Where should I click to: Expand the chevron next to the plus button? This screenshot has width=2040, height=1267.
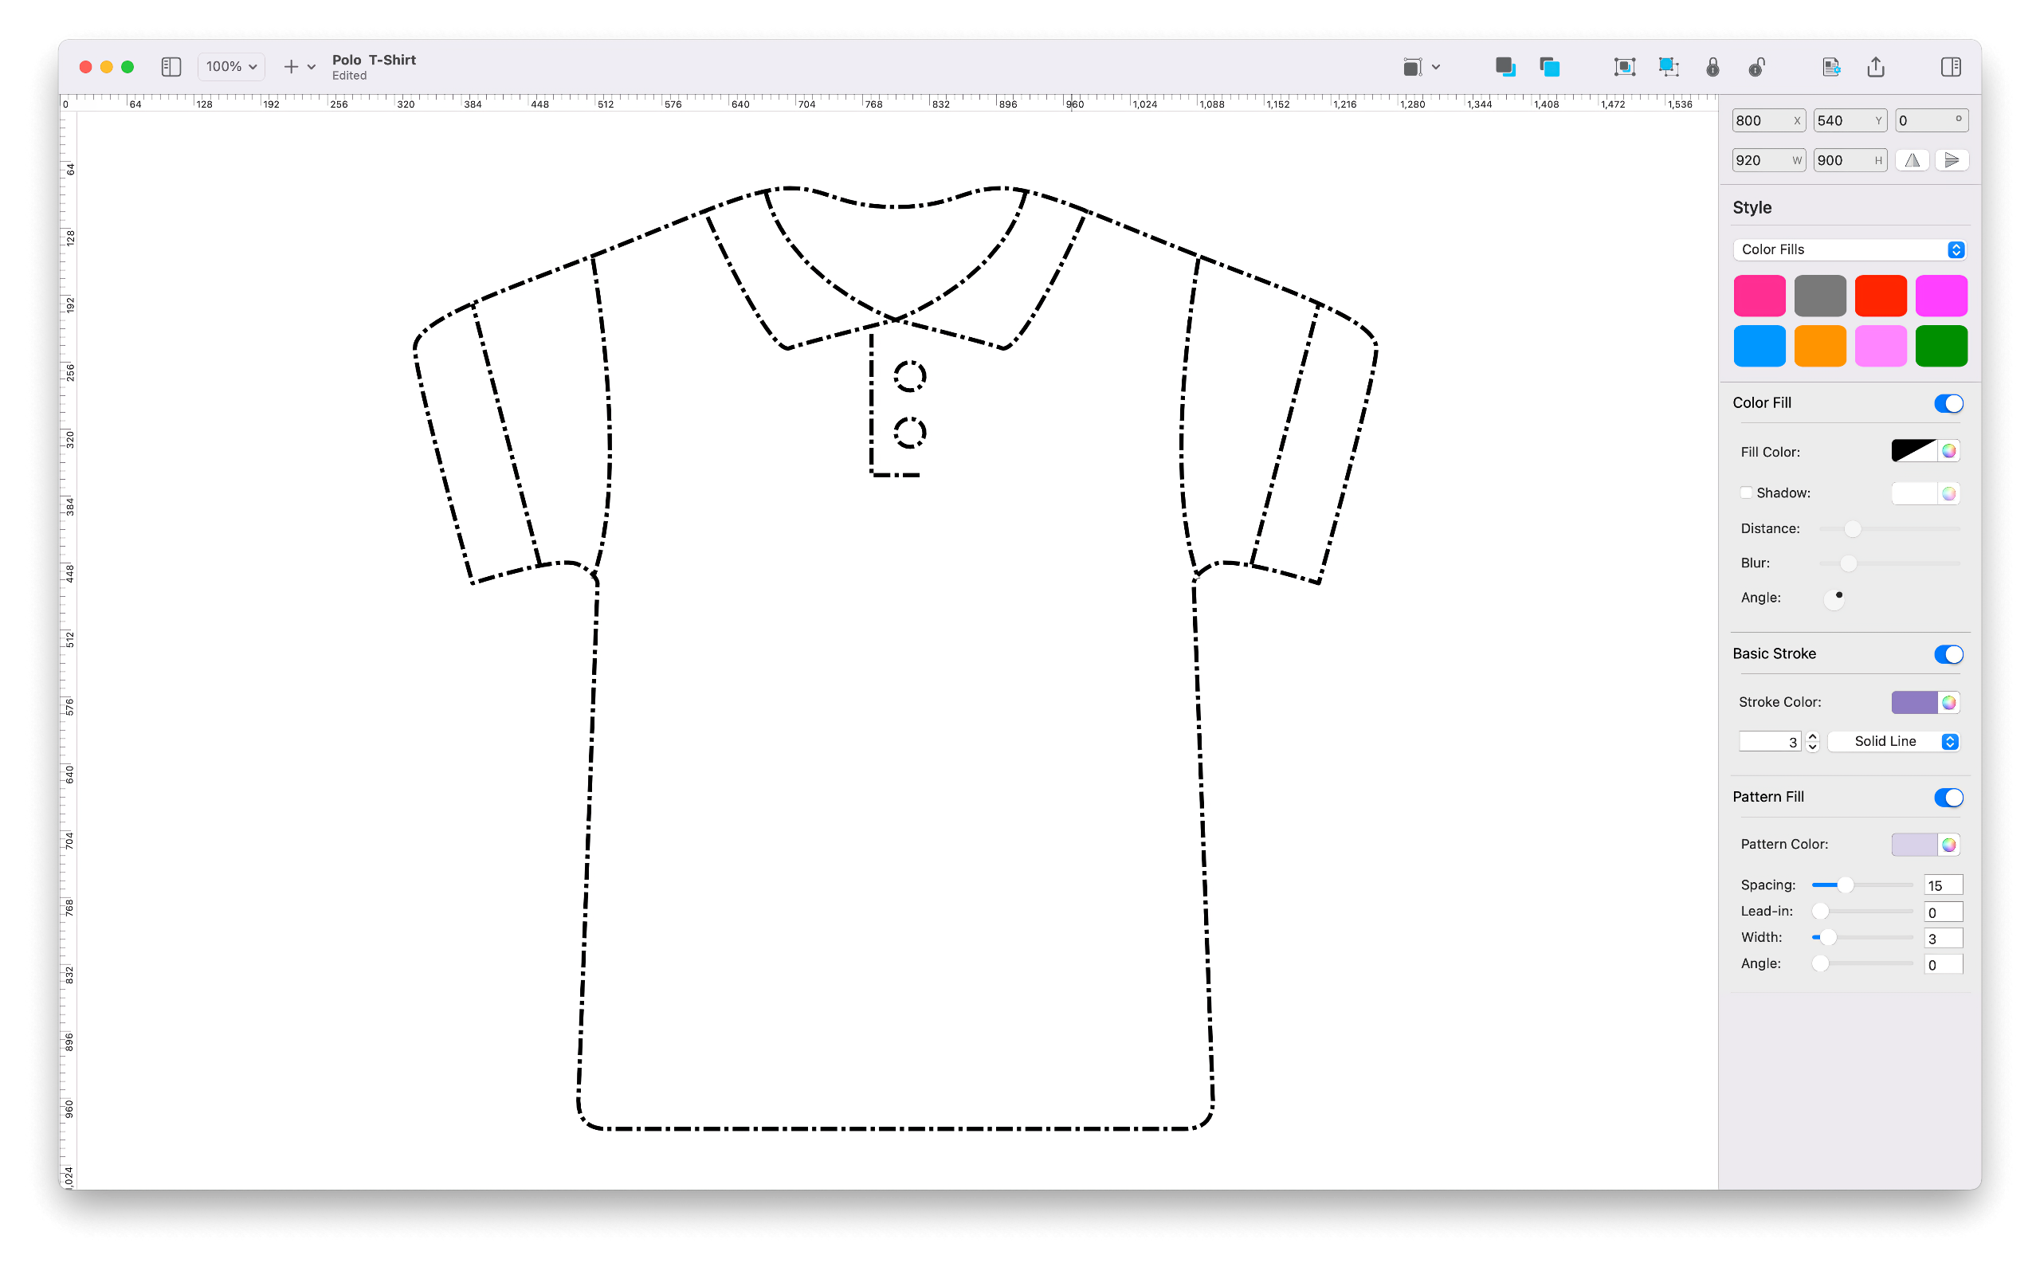pos(312,67)
